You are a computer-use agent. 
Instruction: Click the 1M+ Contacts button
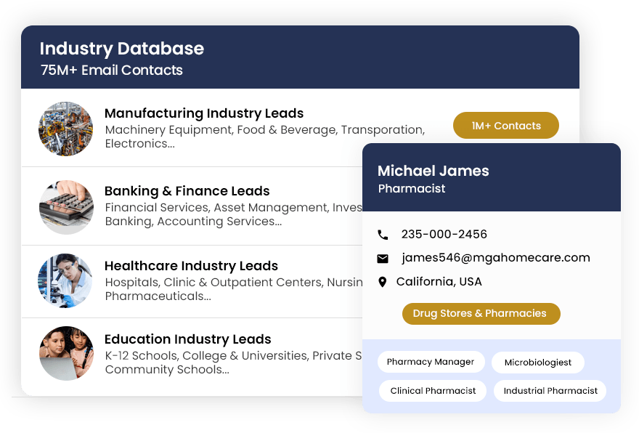506,126
